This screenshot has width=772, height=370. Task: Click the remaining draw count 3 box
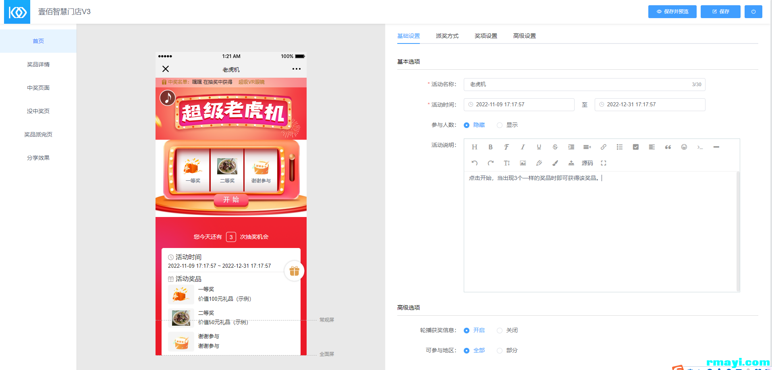231,237
